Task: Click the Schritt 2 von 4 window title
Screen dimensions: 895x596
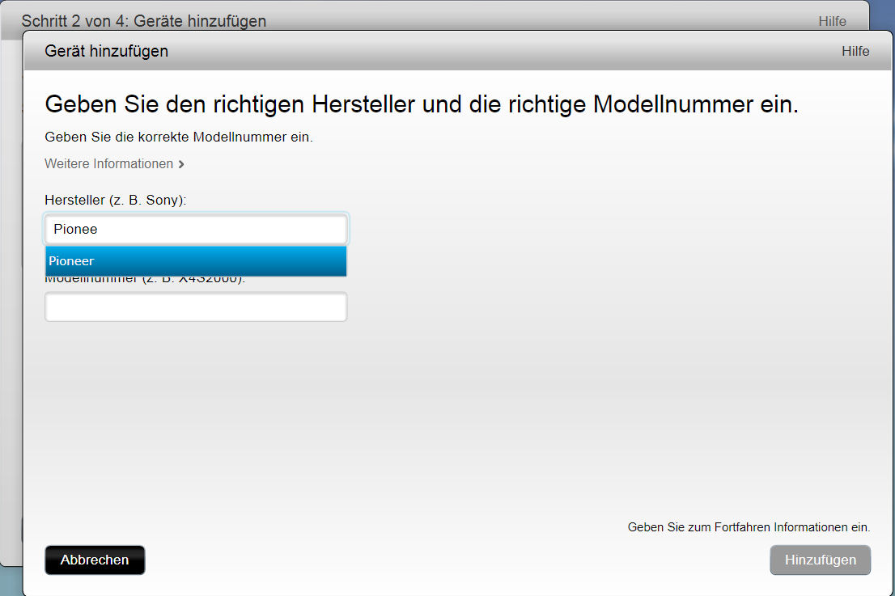Action: pos(143,21)
